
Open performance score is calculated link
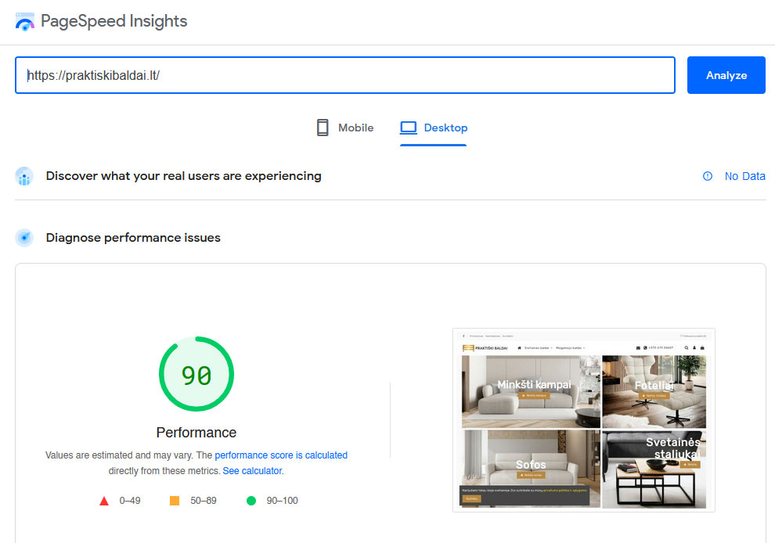(x=281, y=455)
